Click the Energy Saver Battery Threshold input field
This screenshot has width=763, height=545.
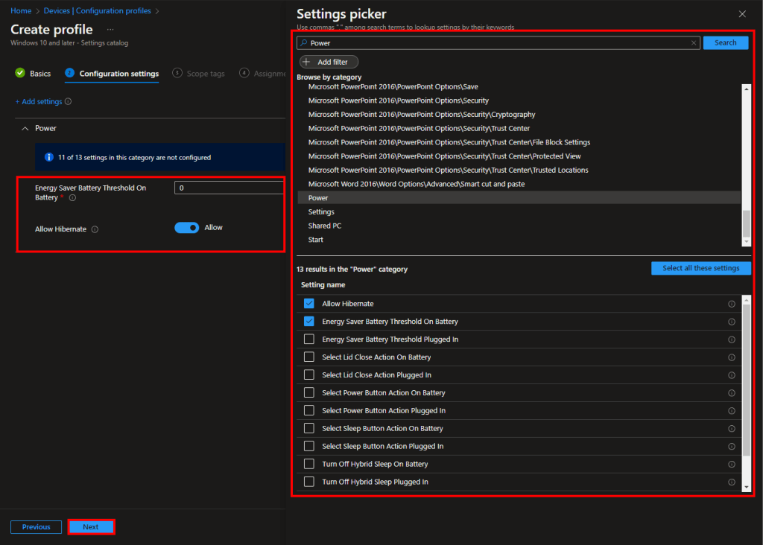[x=229, y=188]
